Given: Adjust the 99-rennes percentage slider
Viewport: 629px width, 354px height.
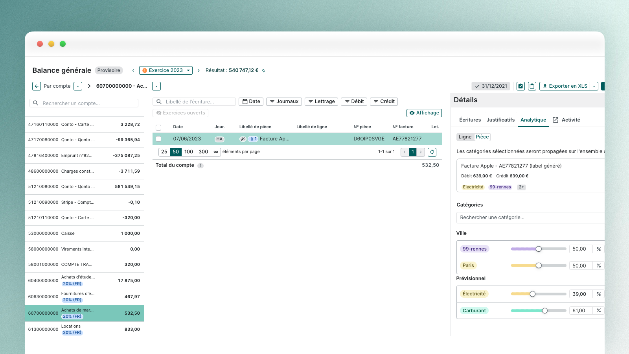Looking at the screenshot, I should point(539,249).
